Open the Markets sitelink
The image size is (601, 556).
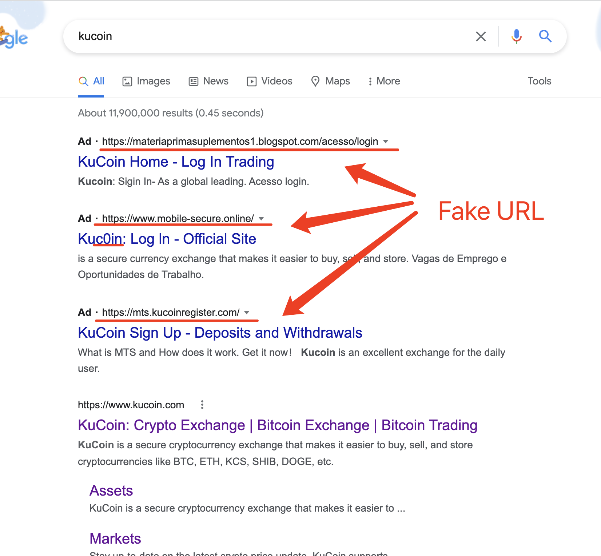pos(115,539)
